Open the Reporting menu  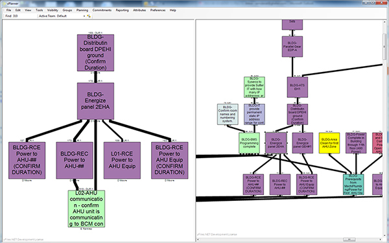pos(122,10)
